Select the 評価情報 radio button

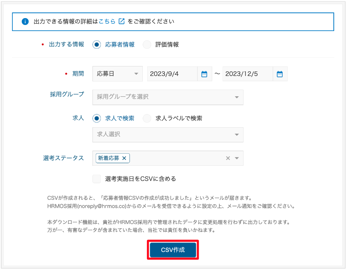pos(147,45)
